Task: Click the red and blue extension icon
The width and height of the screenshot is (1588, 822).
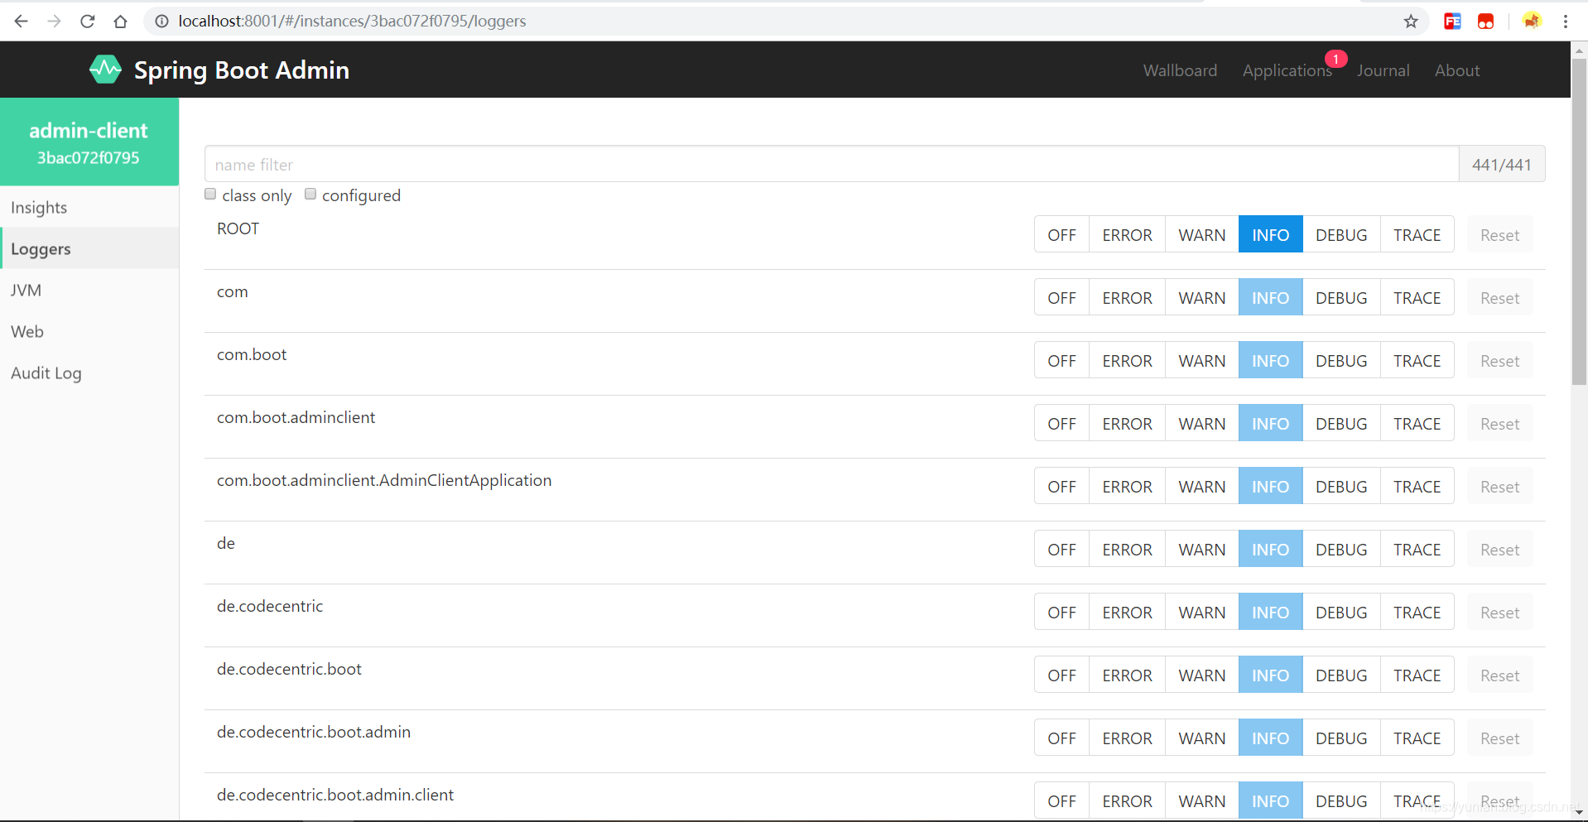Action: [1452, 22]
